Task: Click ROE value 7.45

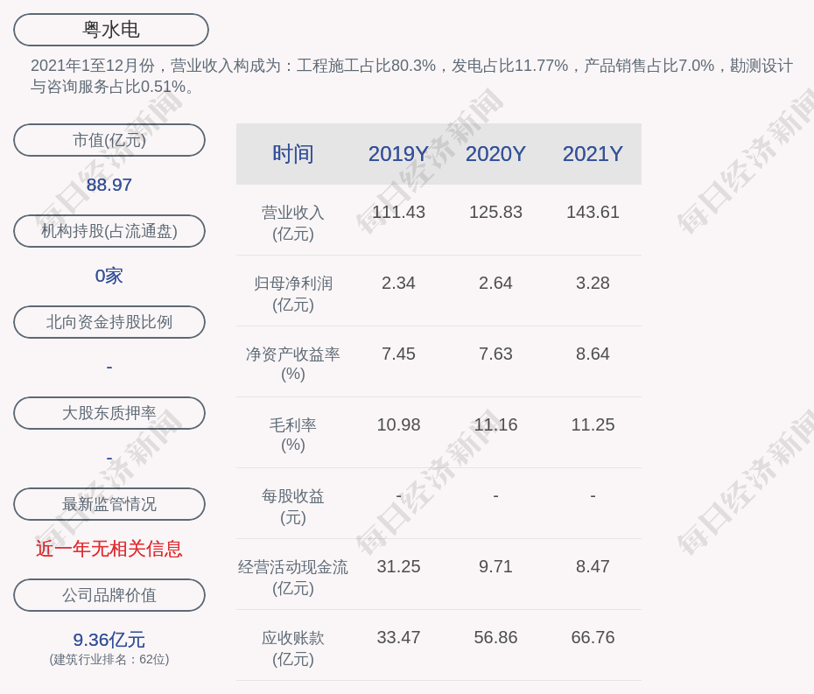Action: (x=398, y=354)
